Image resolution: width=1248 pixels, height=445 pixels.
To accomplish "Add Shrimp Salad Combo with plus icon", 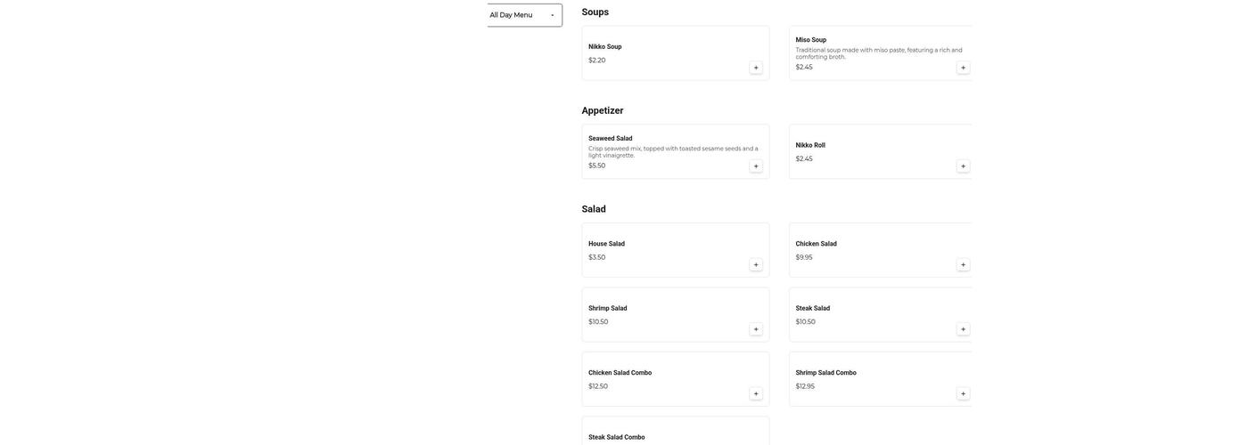I will (x=963, y=394).
